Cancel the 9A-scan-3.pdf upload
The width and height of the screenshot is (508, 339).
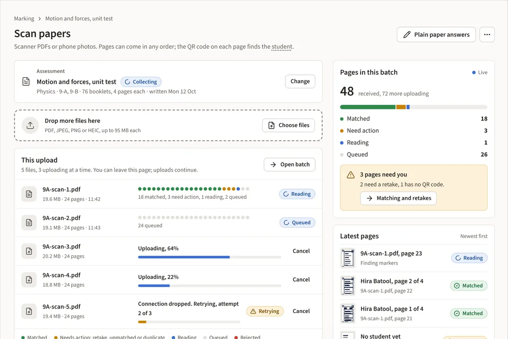[x=301, y=251]
